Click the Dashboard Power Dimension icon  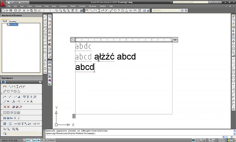tap(5, 87)
